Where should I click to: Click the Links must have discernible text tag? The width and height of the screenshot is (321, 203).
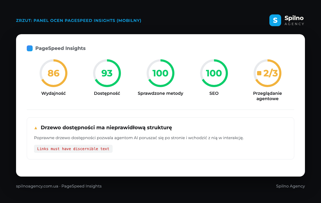coord(73,149)
